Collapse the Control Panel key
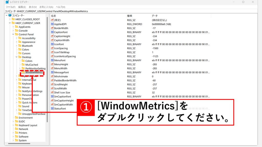262x147 pixels. coord(13,34)
